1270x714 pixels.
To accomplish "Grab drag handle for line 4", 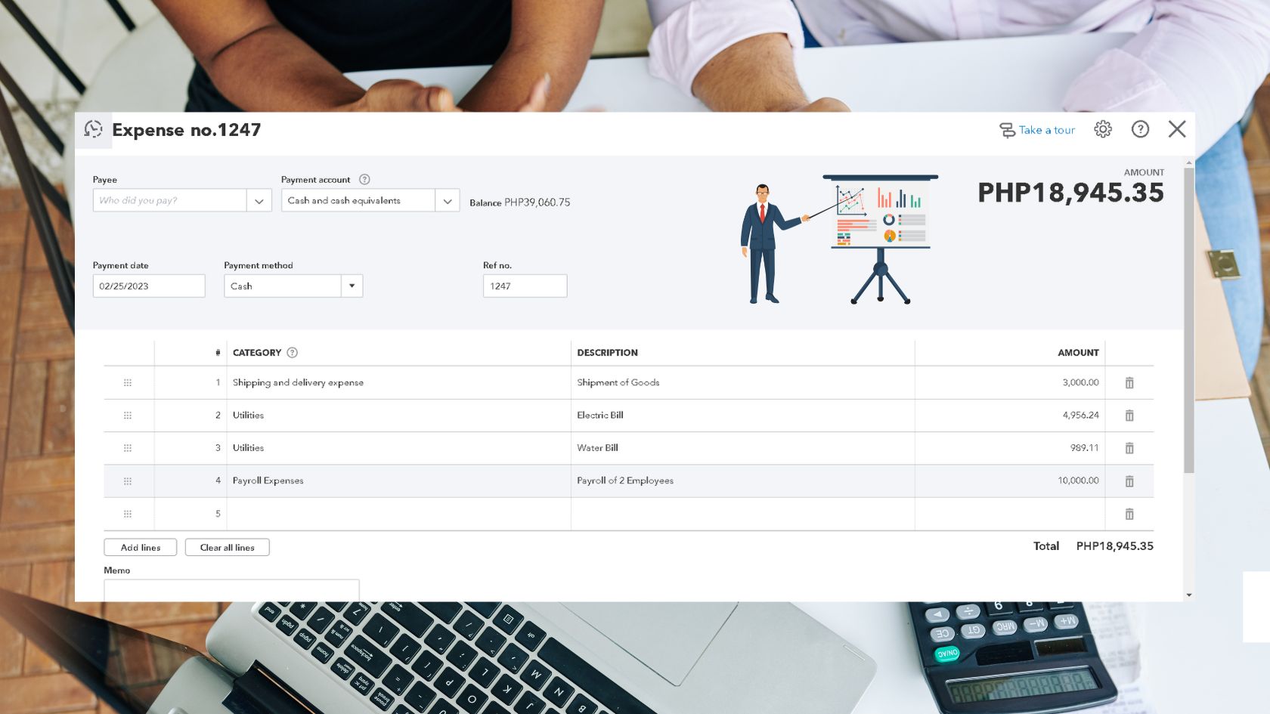I will (128, 481).
